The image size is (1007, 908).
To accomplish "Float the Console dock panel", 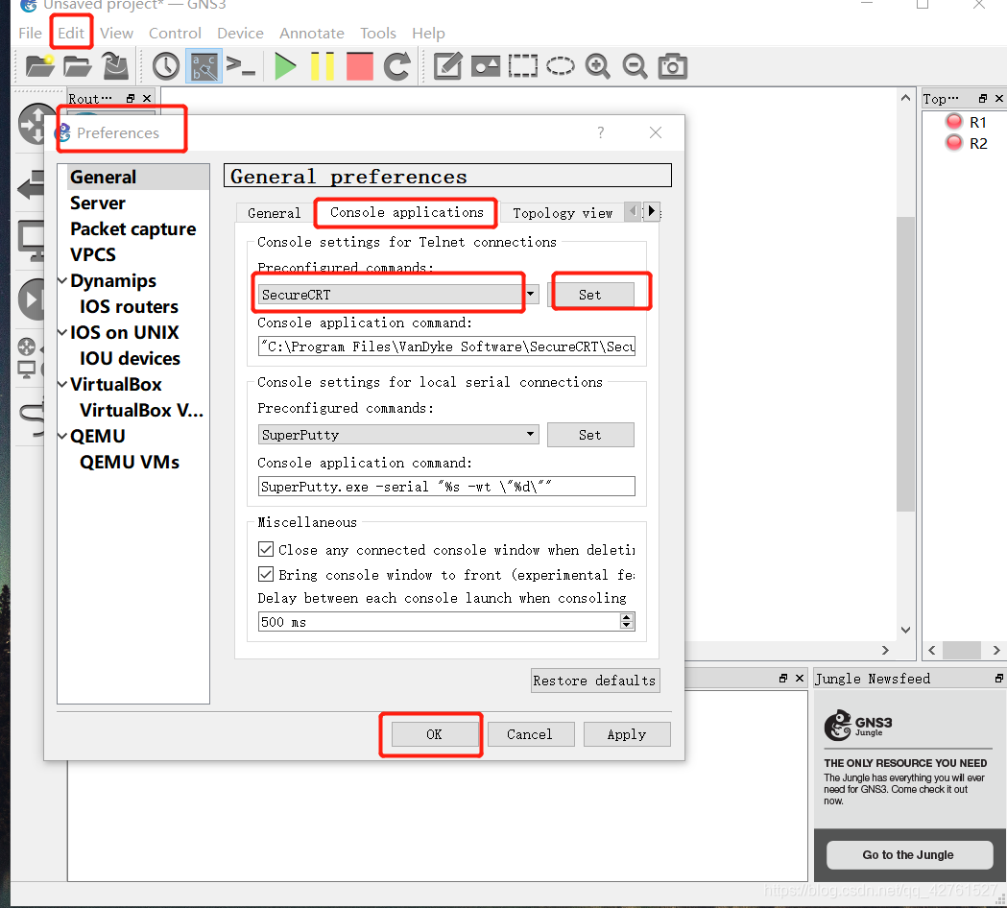I will coord(783,678).
